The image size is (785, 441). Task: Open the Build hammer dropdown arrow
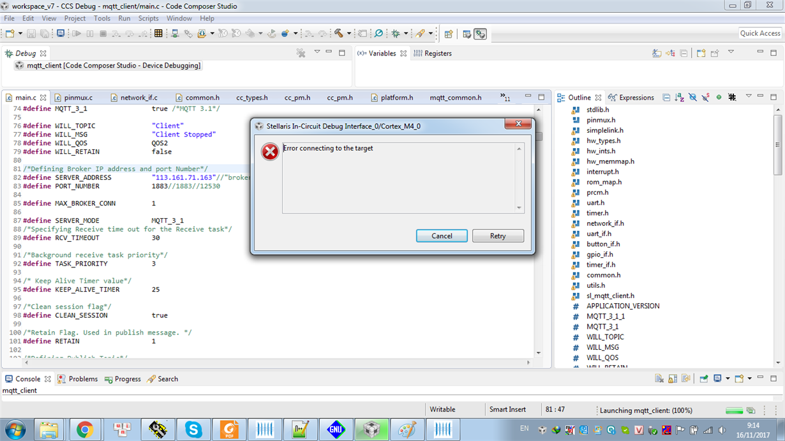(349, 33)
